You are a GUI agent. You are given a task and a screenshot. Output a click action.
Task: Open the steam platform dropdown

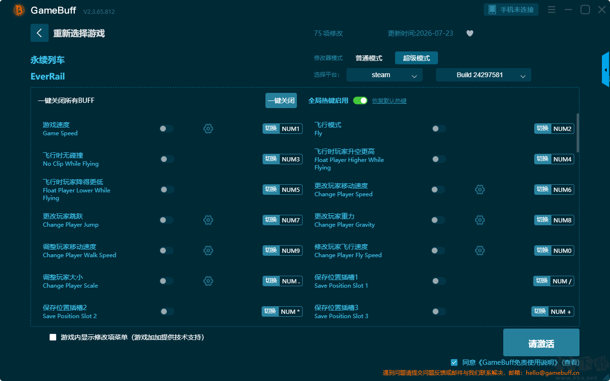[x=385, y=75]
